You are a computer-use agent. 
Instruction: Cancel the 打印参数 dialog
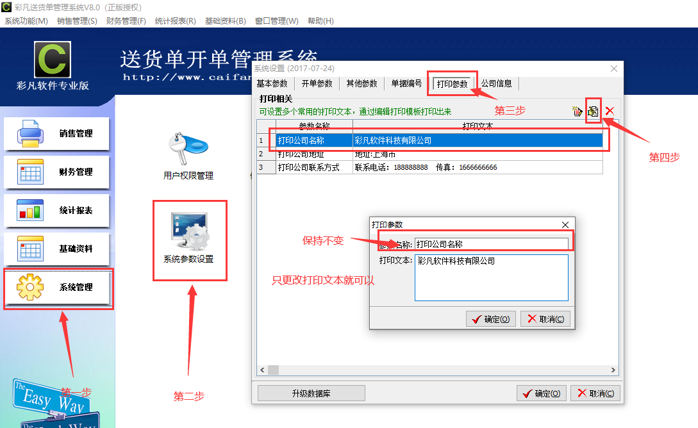point(545,319)
